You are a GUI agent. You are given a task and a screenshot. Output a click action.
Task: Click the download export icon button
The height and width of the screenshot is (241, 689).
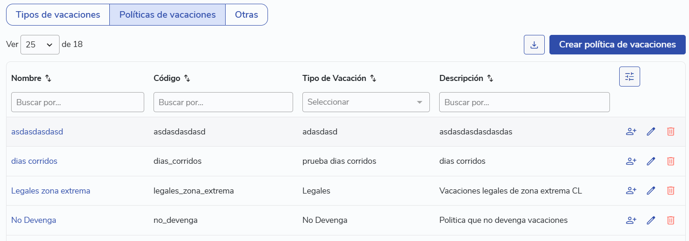click(x=534, y=45)
